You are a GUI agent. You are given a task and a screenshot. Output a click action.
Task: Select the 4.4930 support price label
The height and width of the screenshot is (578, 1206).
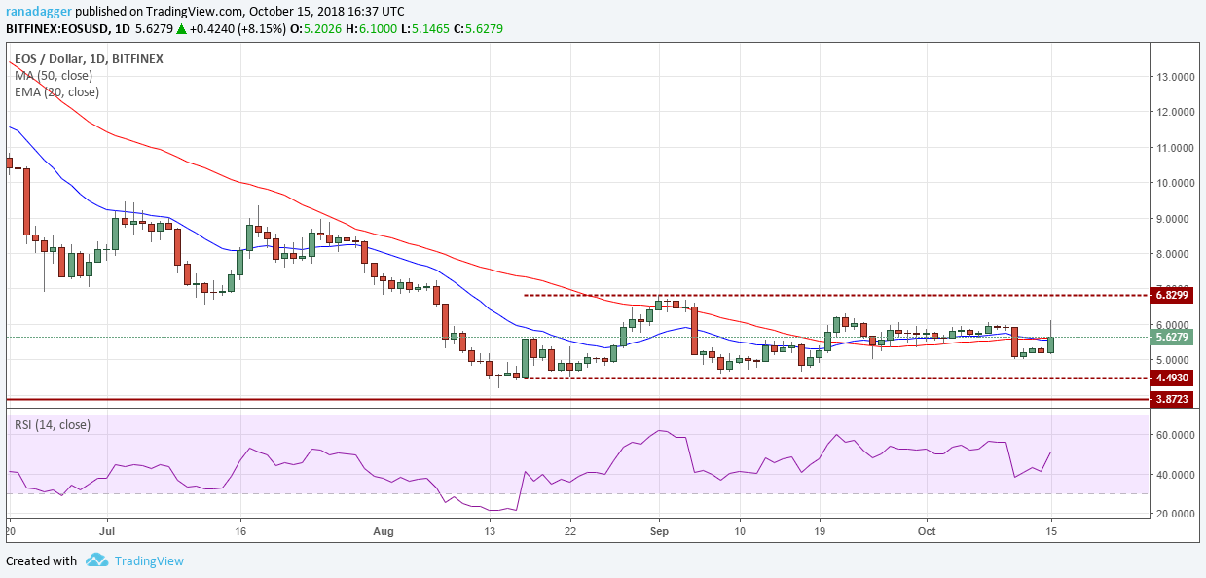coord(1171,378)
